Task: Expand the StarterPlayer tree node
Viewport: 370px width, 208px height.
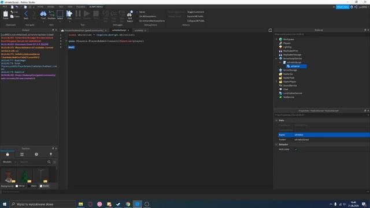Action: point(276,81)
